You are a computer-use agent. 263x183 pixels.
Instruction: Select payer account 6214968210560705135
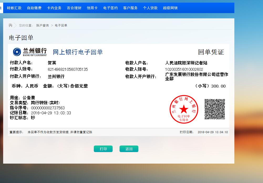coord(68,69)
